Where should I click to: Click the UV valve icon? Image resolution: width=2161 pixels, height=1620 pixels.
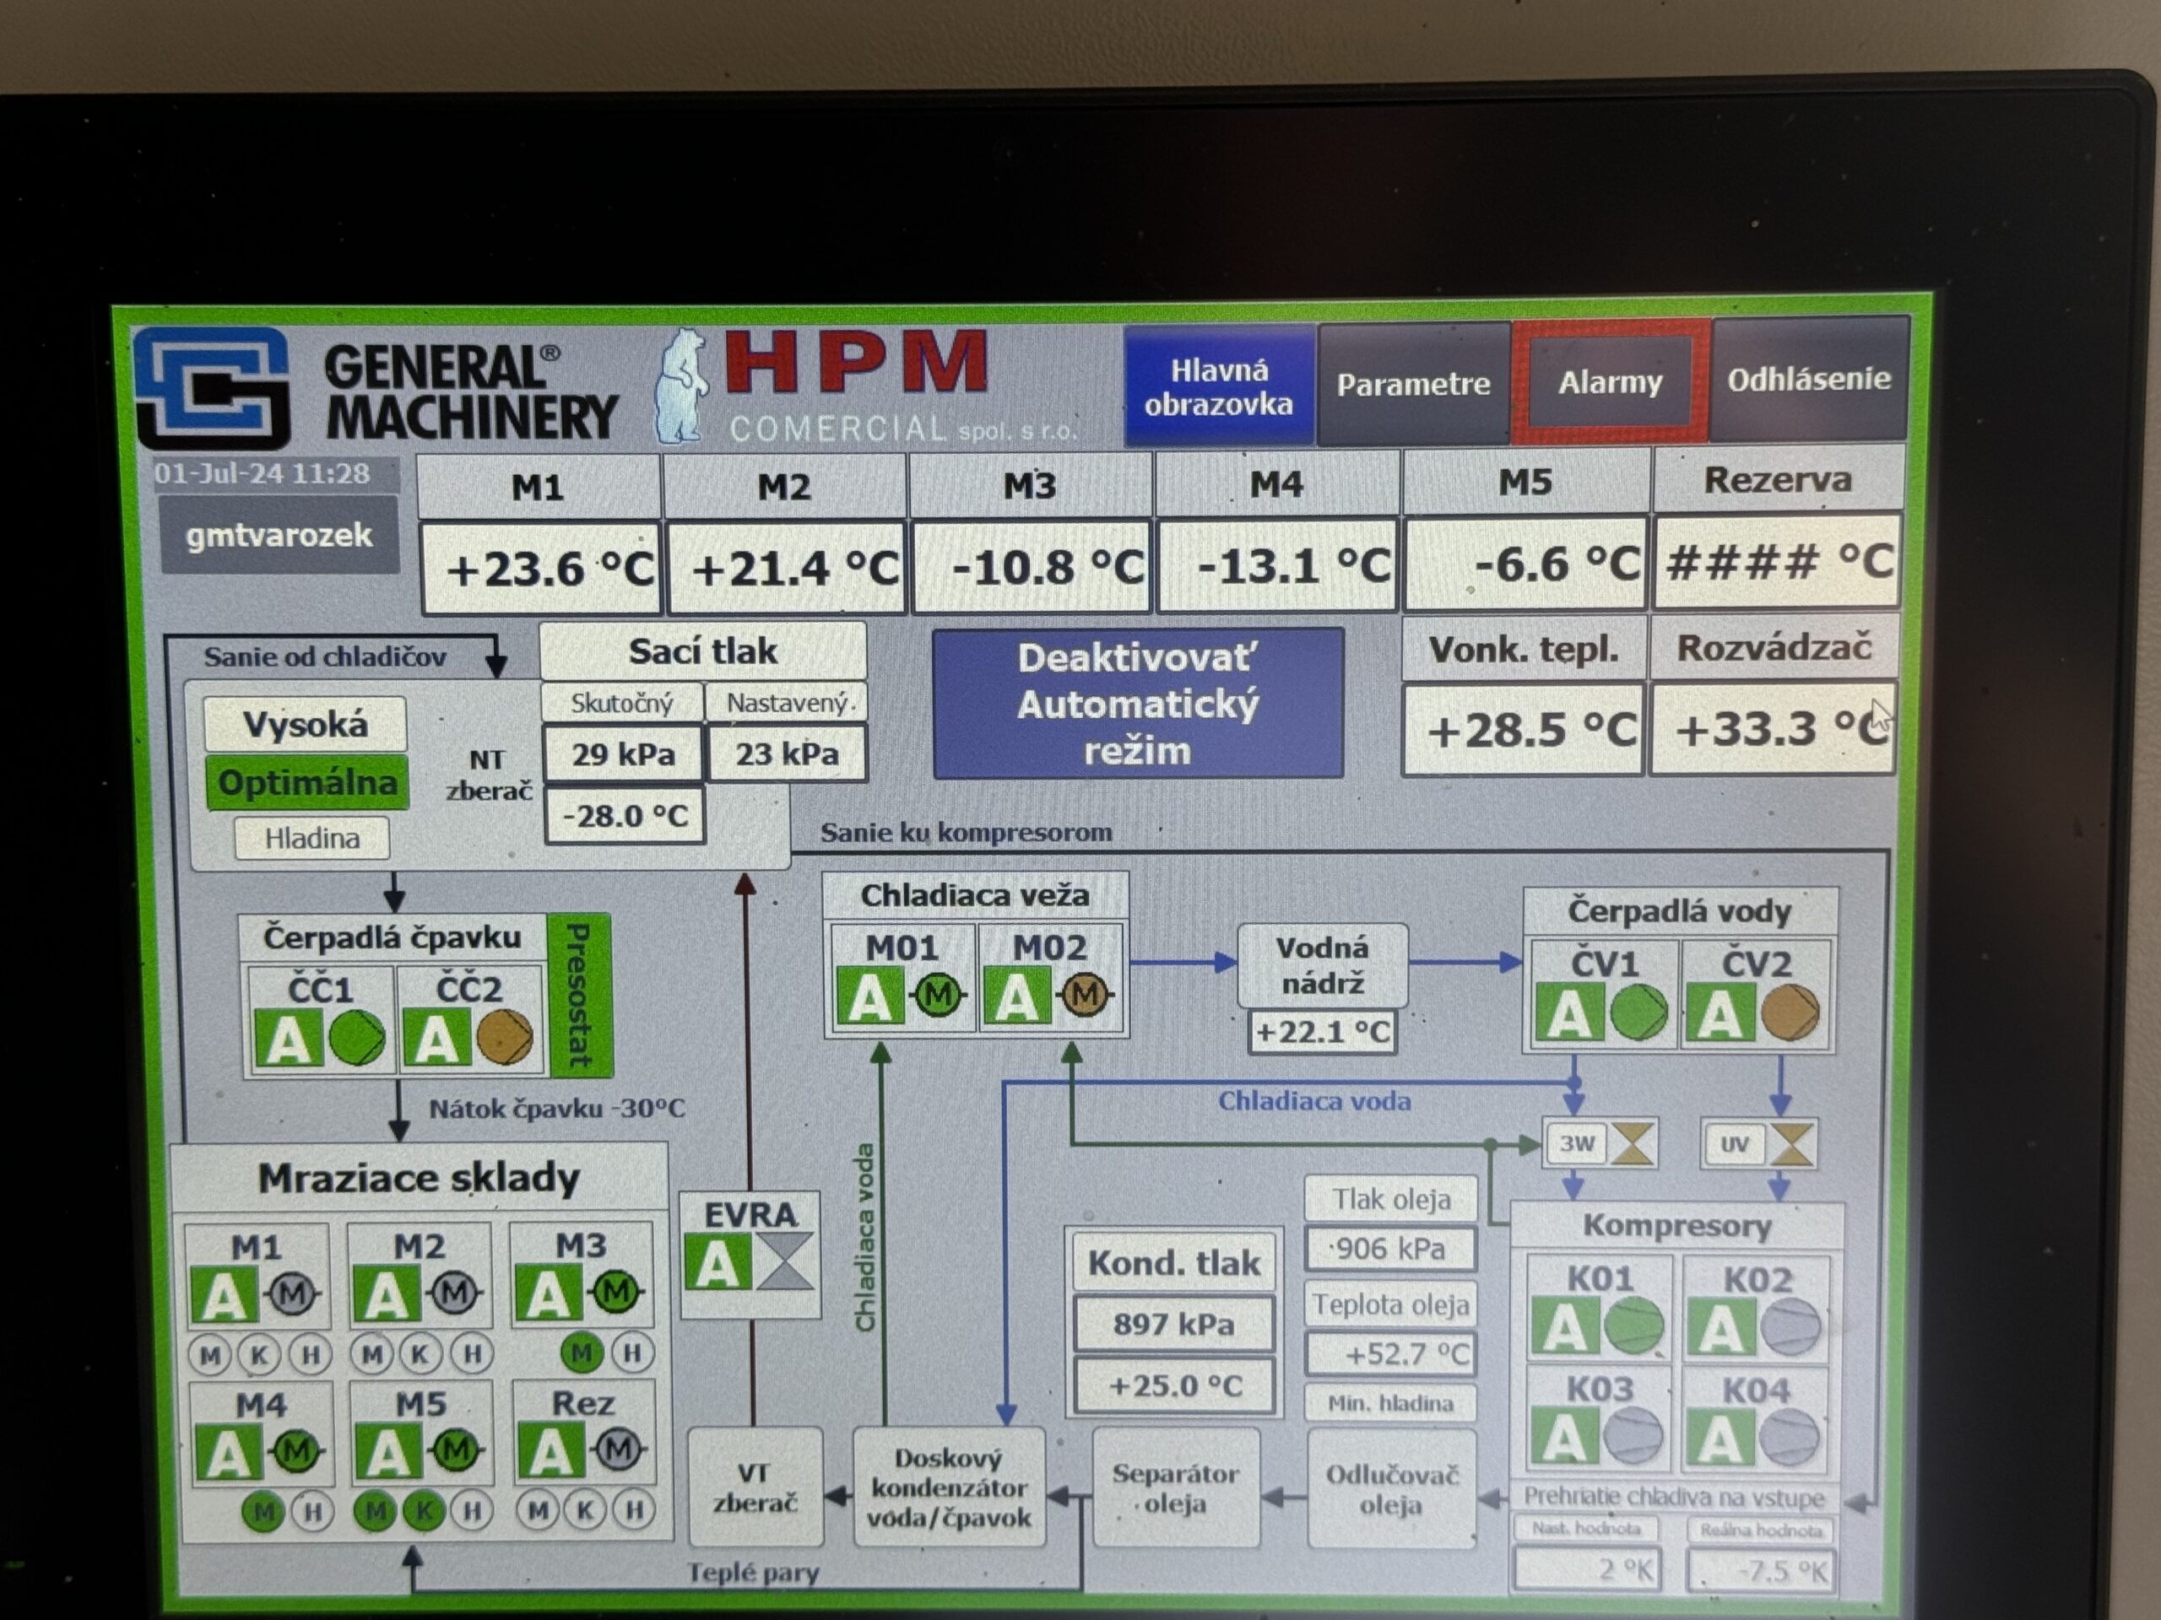(1792, 1143)
